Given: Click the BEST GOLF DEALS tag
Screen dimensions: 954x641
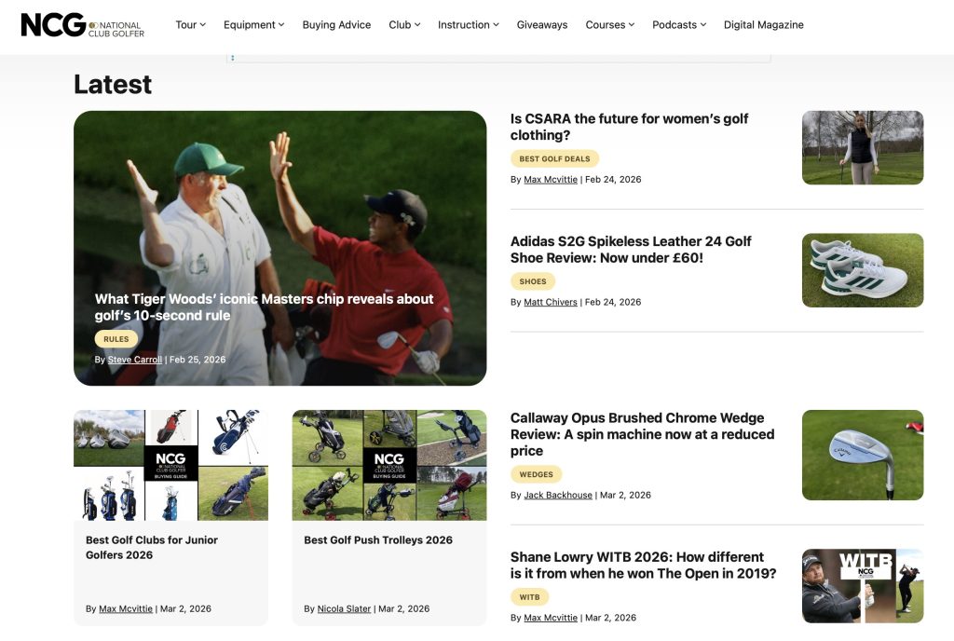Looking at the screenshot, I should click(554, 159).
